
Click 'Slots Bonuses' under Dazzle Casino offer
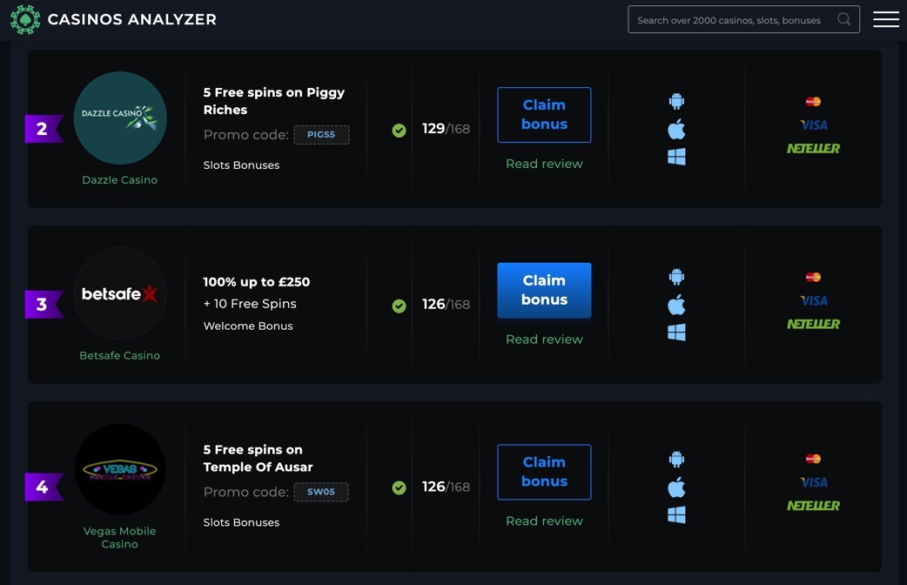pos(241,165)
